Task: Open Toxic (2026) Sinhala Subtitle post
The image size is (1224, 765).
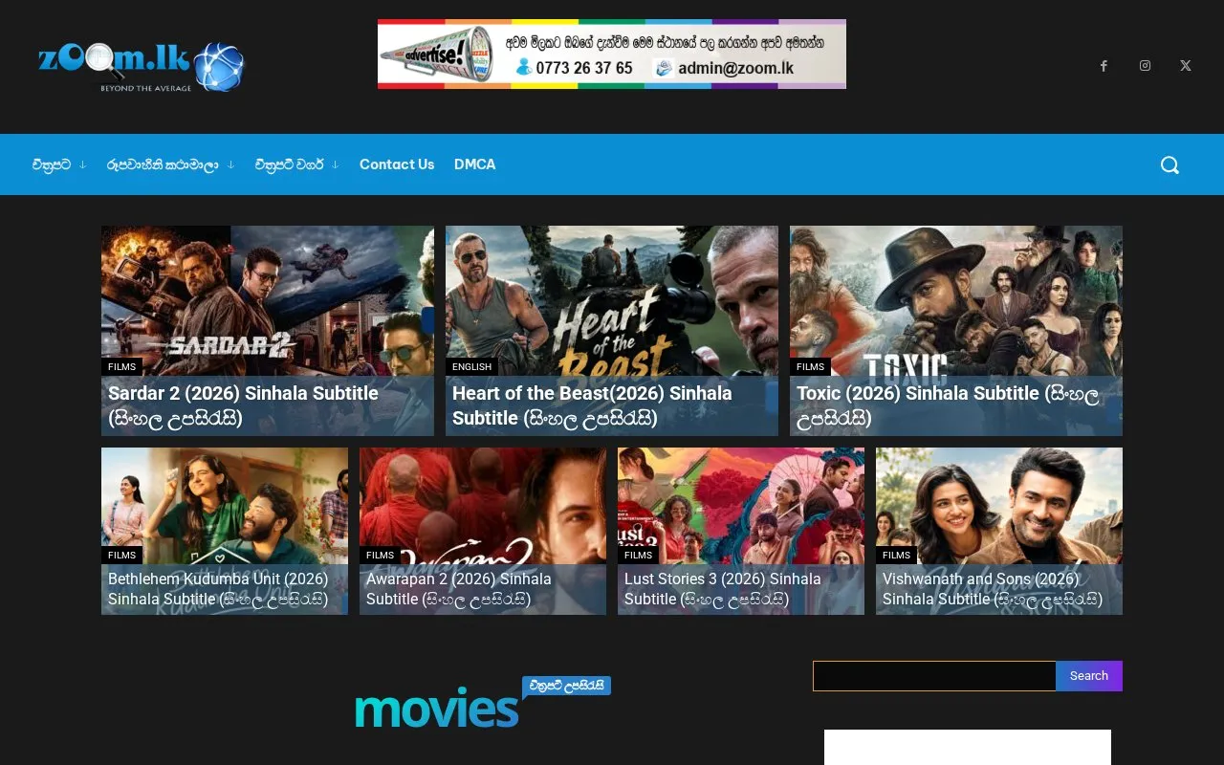Action: pos(948,405)
